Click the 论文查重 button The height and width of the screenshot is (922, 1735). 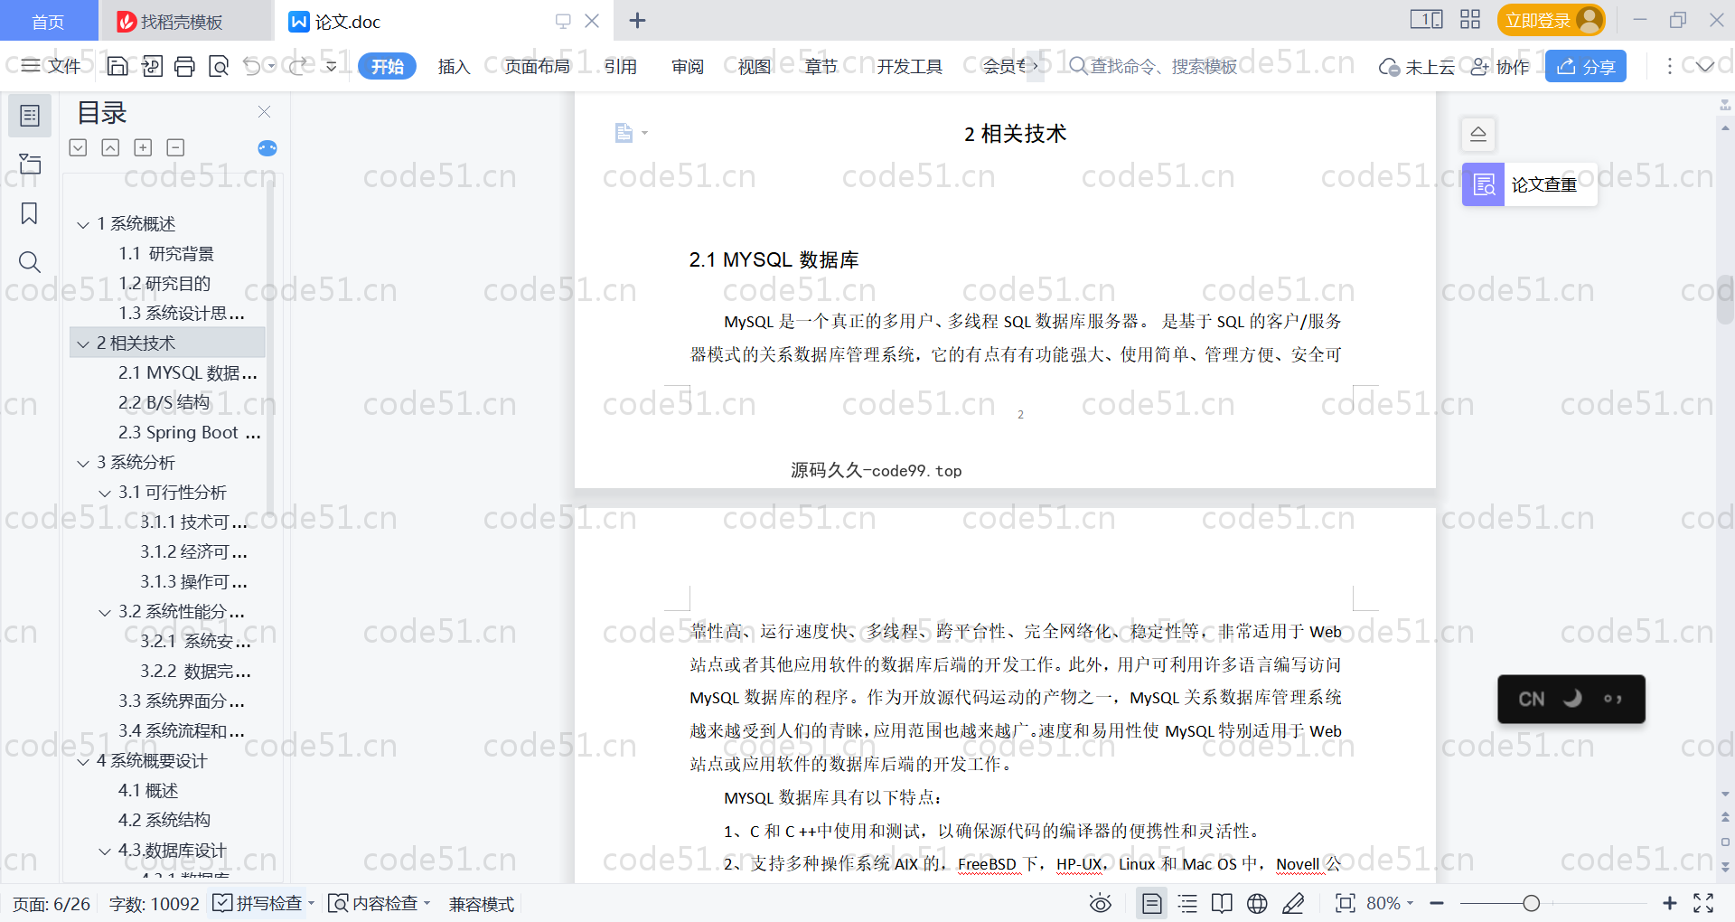click(1529, 184)
